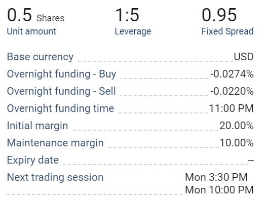Click the Unit amount label
This screenshot has height=197, width=268.
(31, 31)
